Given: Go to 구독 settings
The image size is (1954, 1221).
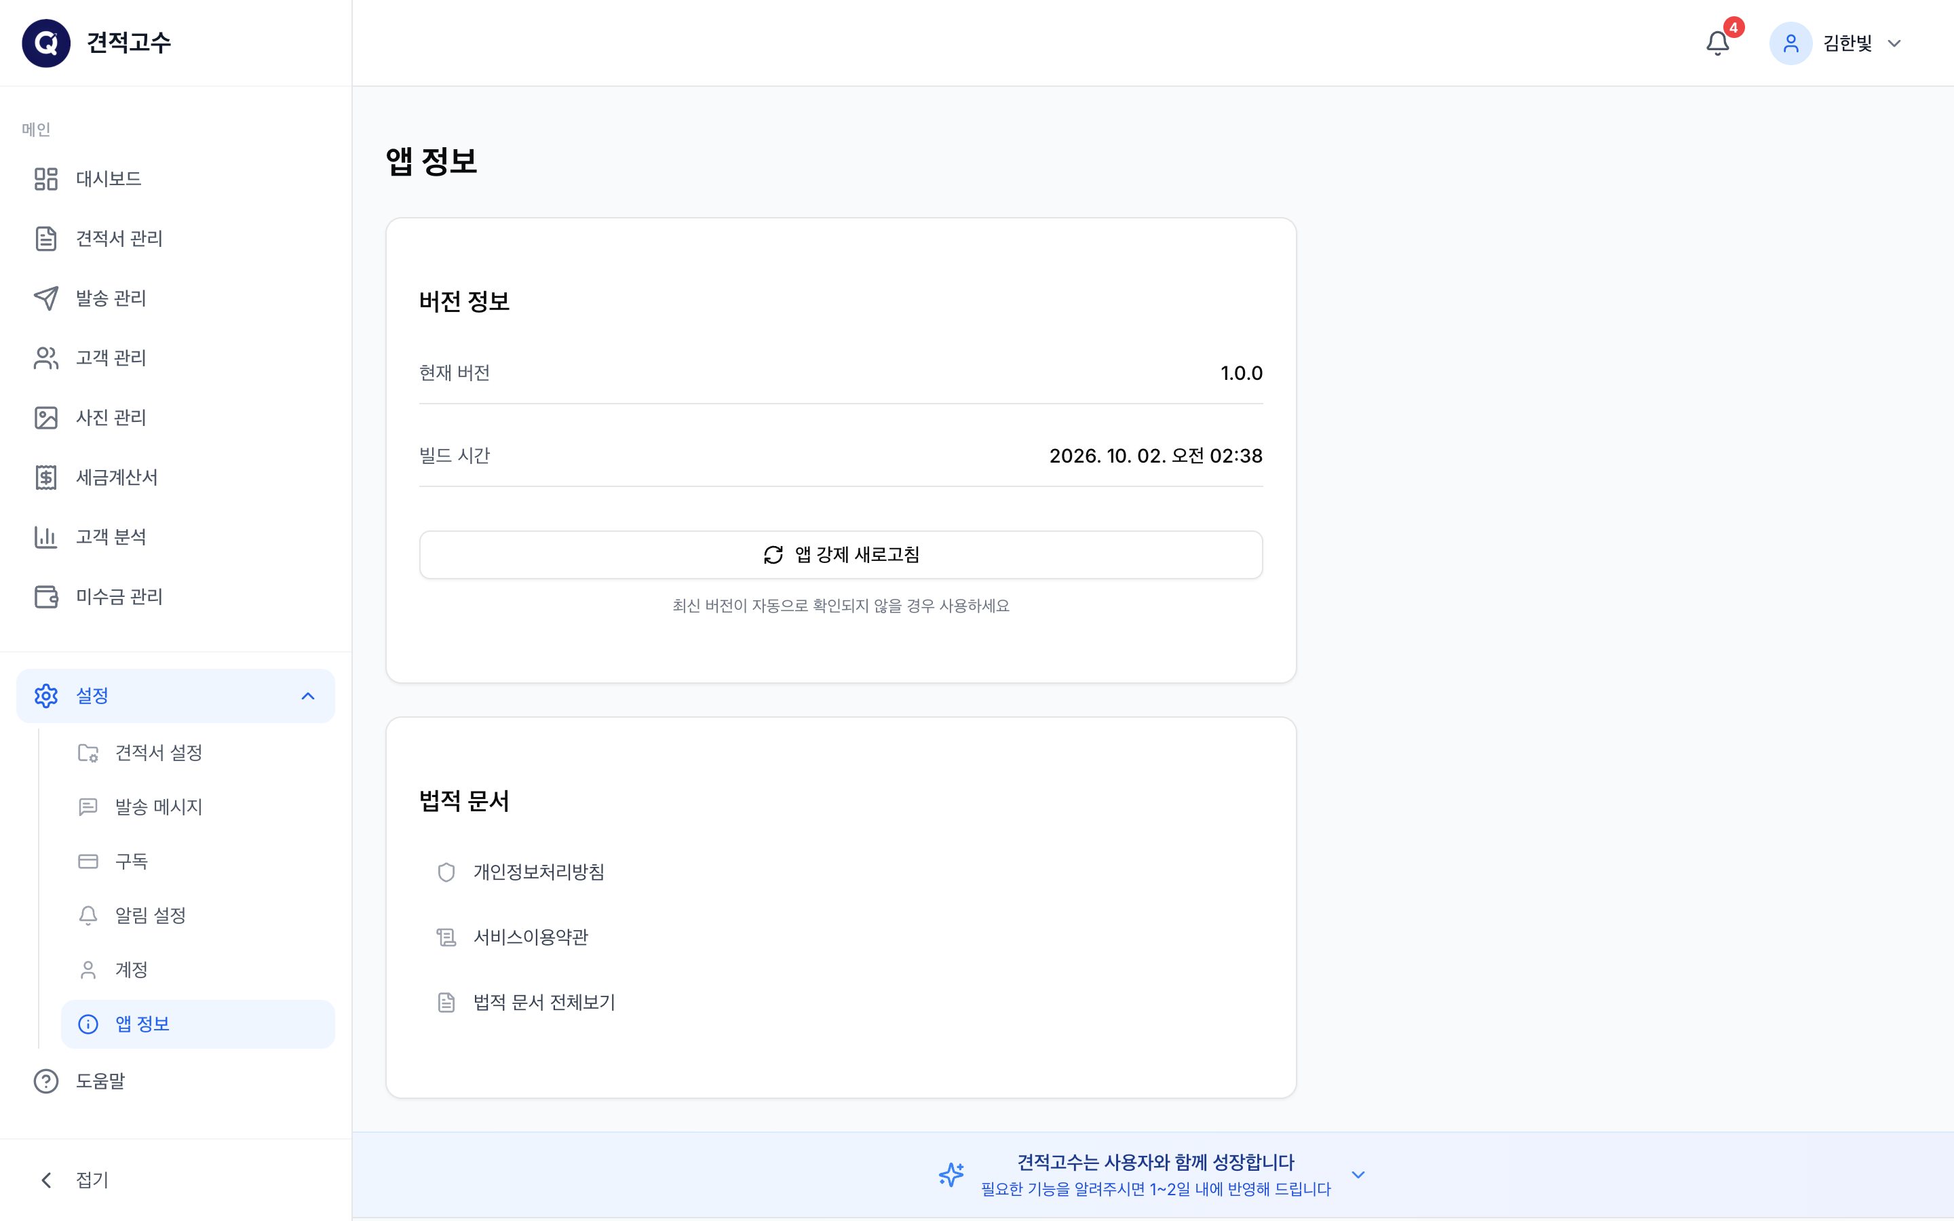Looking at the screenshot, I should point(198,861).
